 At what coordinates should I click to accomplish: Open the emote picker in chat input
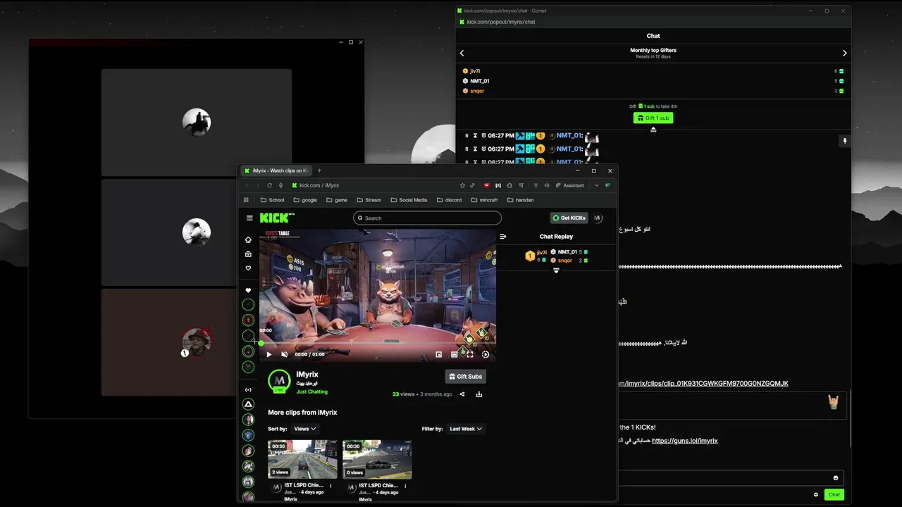point(836,478)
